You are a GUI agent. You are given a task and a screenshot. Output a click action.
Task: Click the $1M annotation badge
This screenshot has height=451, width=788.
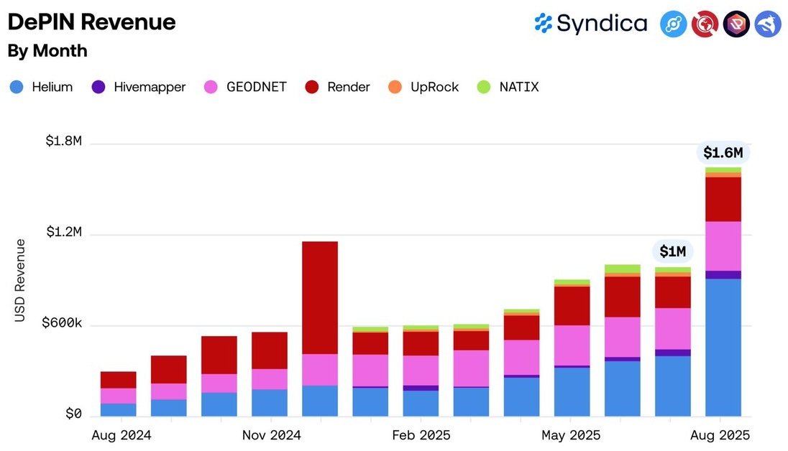(x=671, y=251)
